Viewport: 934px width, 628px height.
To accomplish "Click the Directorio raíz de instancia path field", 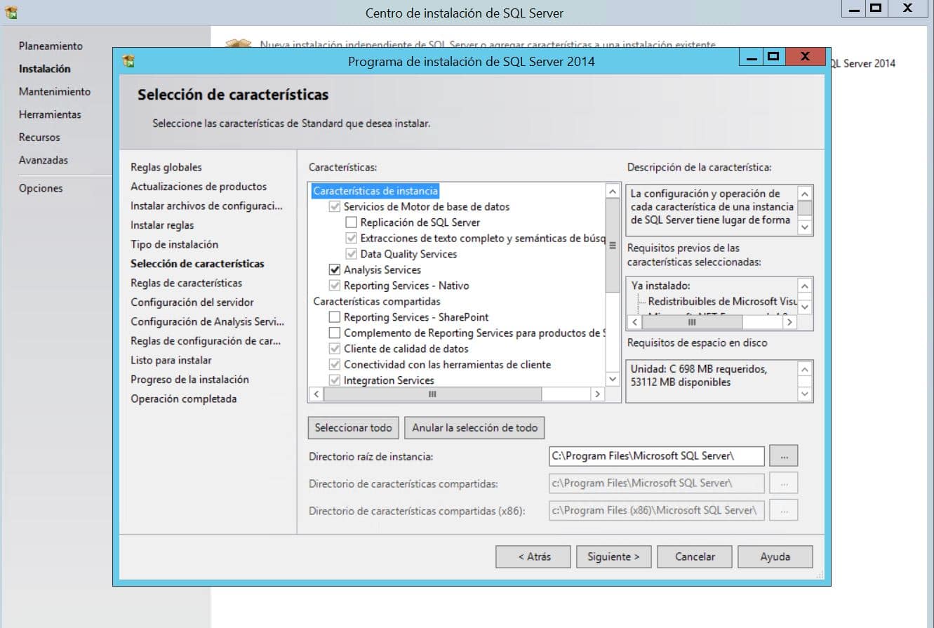I will click(x=657, y=456).
